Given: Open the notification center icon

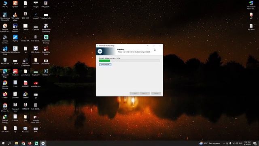Looking at the screenshot, I should [255, 143].
